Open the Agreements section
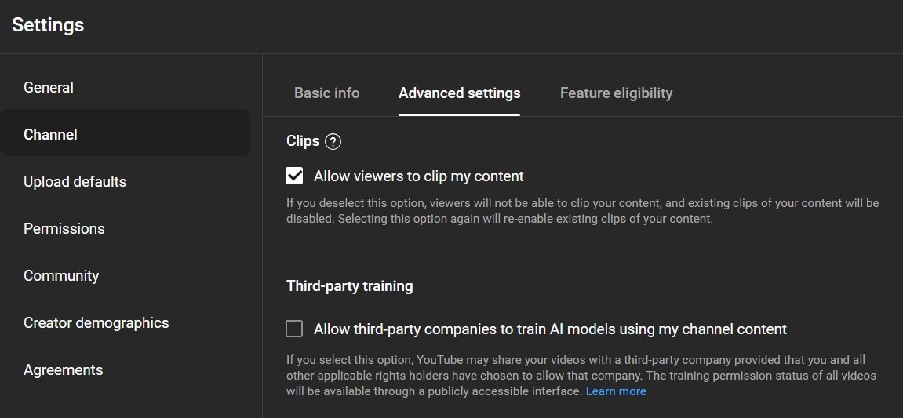 point(64,369)
